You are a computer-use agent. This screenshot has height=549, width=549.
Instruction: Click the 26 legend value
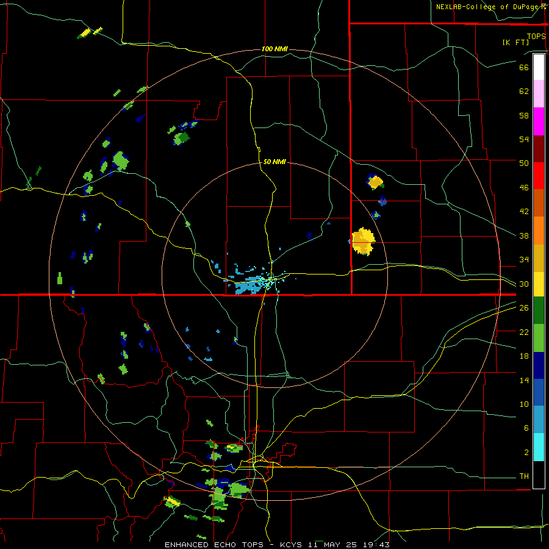click(x=524, y=308)
